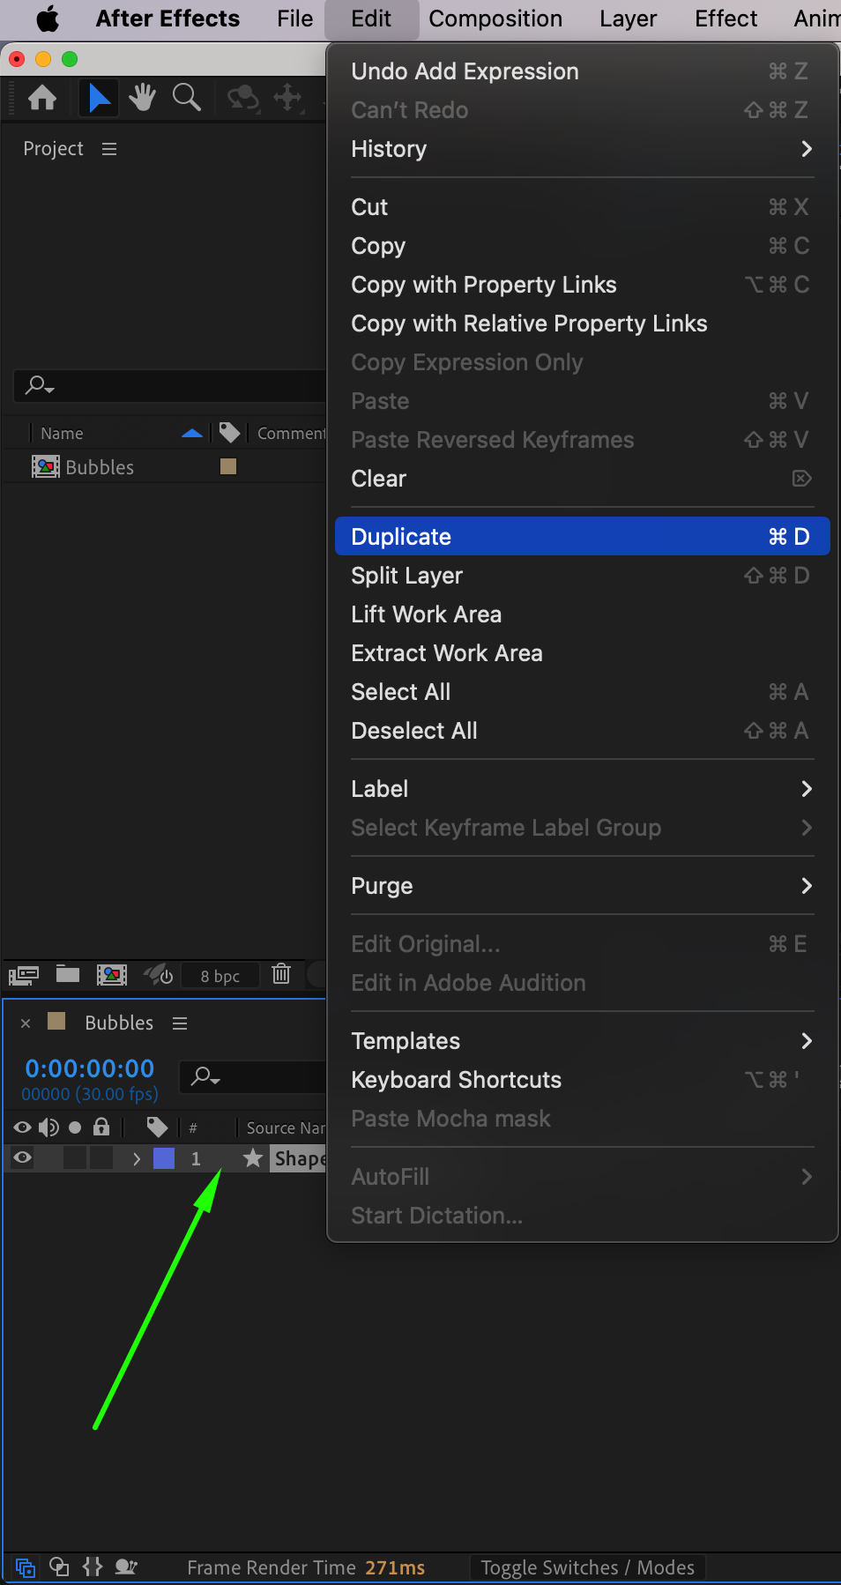Click the new composition icon

tap(112, 974)
